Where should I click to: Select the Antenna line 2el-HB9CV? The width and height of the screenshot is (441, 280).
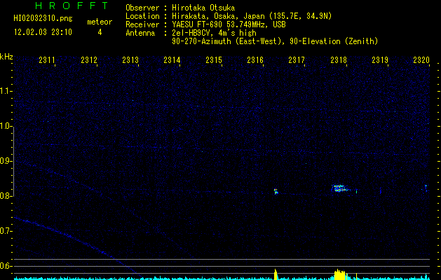pos(191,33)
